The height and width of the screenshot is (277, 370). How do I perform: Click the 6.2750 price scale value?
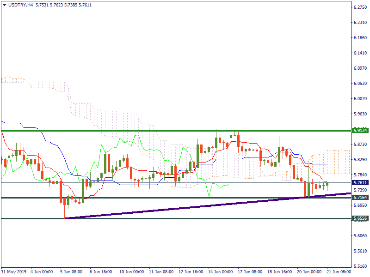click(360, 7)
